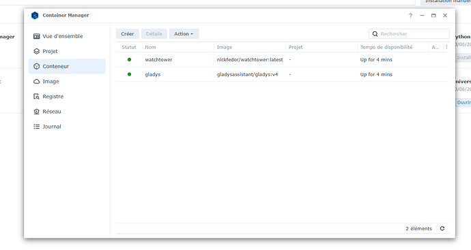Open the Action dropdown menu

(x=184, y=34)
